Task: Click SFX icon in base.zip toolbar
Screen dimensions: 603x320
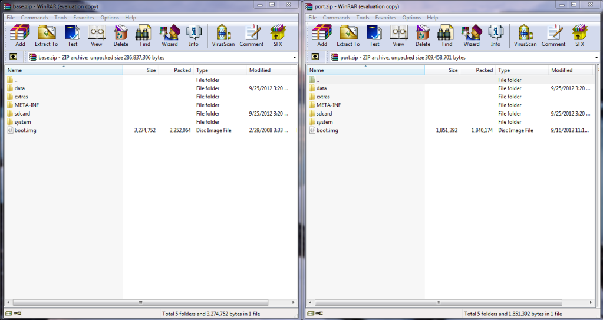Action: (x=278, y=35)
